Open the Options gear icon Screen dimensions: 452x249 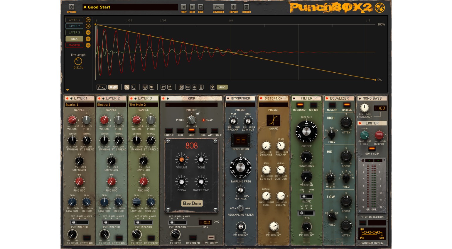pos(72,7)
